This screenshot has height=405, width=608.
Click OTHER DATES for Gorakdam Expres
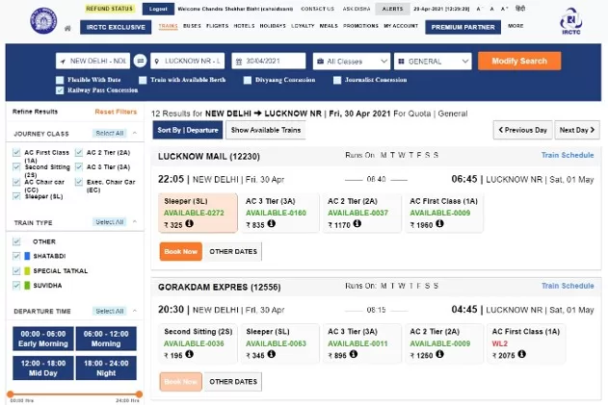coord(233,382)
